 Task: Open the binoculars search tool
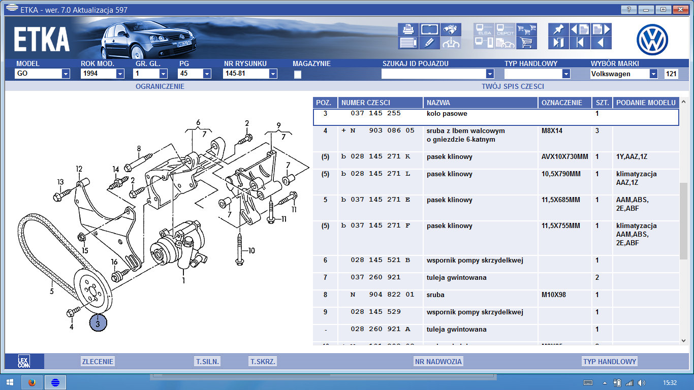tap(451, 29)
